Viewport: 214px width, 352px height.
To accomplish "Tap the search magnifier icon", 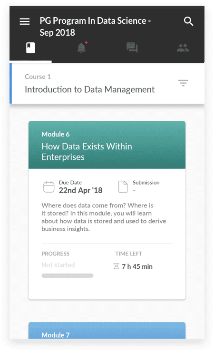I will click(188, 21).
